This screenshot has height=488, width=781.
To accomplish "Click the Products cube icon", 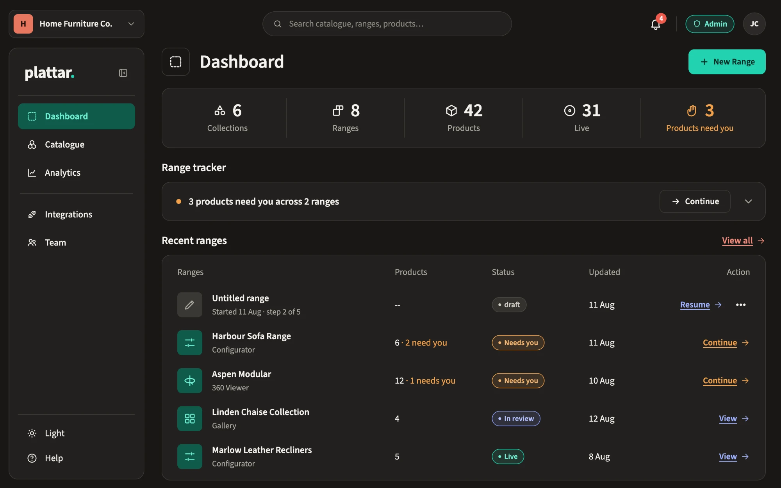I will pyautogui.click(x=451, y=110).
